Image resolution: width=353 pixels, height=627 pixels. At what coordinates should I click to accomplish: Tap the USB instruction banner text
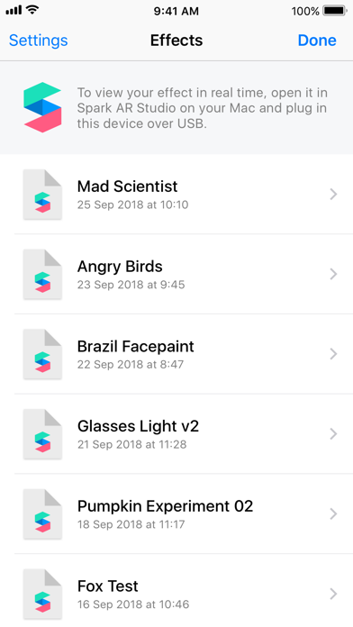point(203,108)
